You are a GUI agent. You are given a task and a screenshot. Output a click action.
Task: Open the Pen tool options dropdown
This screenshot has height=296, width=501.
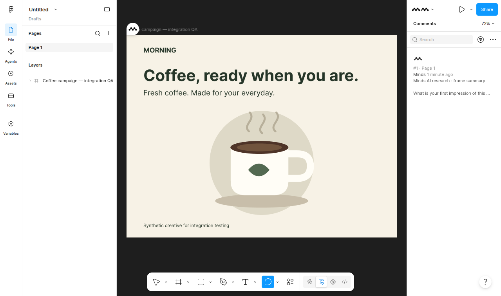(x=233, y=282)
